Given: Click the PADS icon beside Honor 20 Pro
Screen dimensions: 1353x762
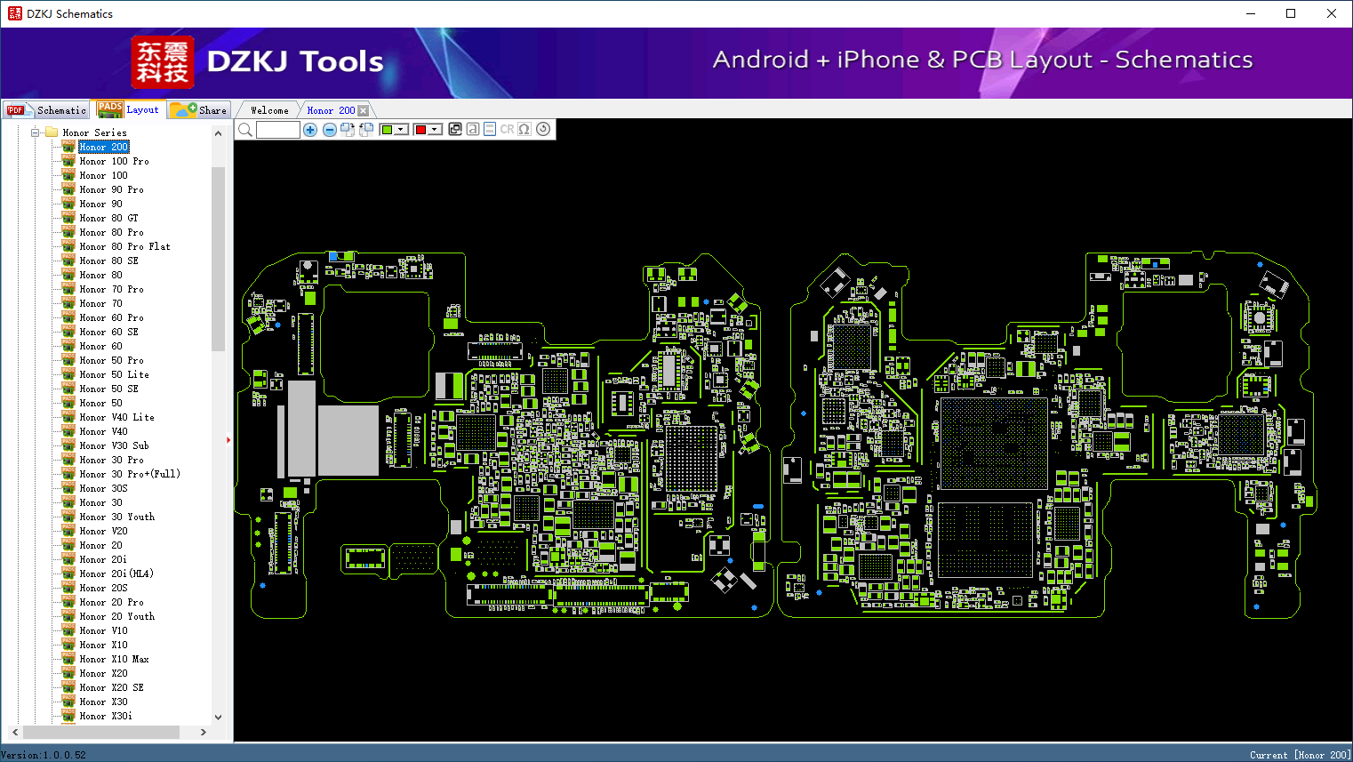Looking at the screenshot, I should (68, 602).
